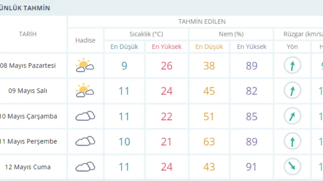Click the TARİH column header

28,34
